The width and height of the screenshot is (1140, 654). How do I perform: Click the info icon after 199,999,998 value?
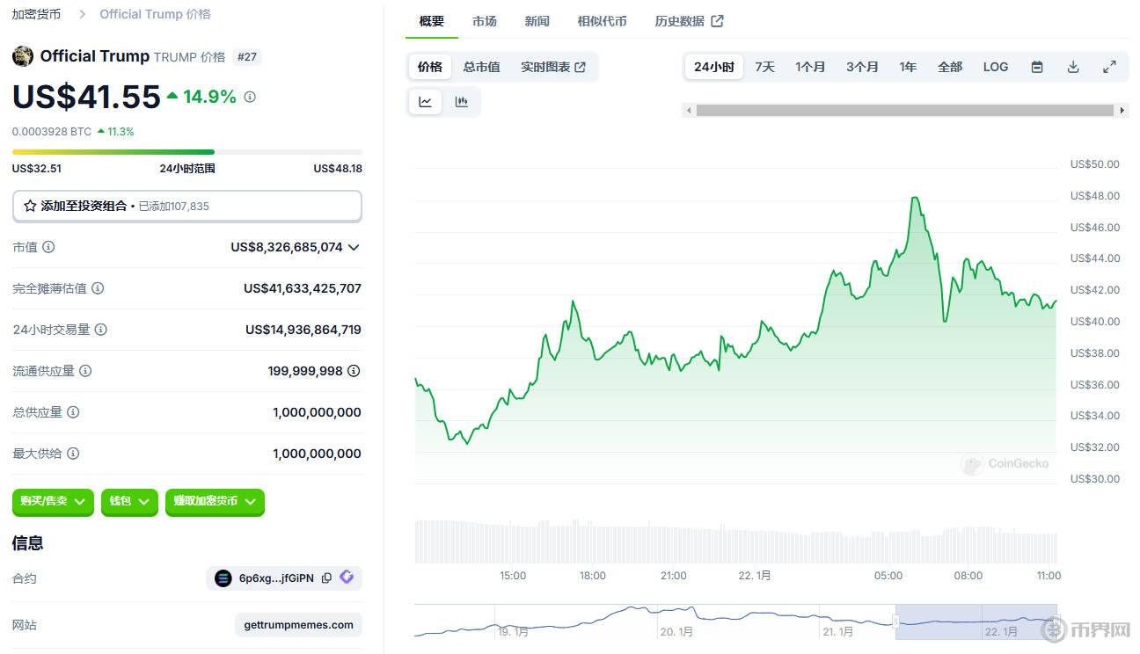(x=354, y=371)
